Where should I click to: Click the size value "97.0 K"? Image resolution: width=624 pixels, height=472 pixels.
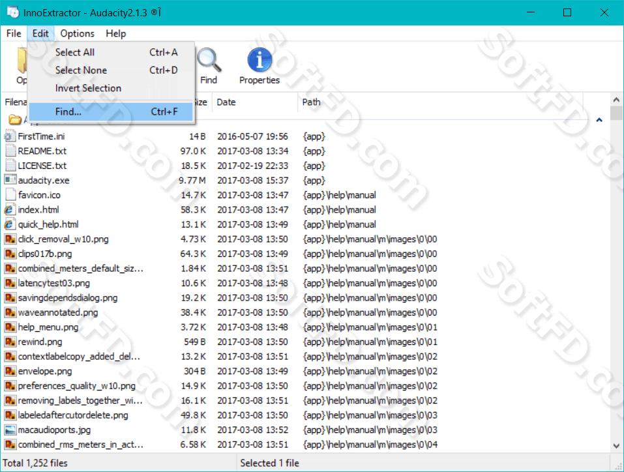tap(193, 151)
